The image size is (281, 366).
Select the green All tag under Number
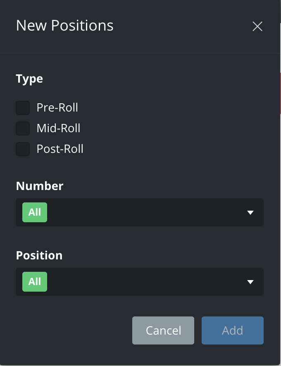click(x=35, y=212)
